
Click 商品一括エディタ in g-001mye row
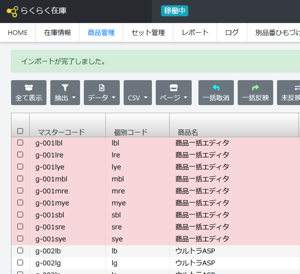click(x=202, y=203)
